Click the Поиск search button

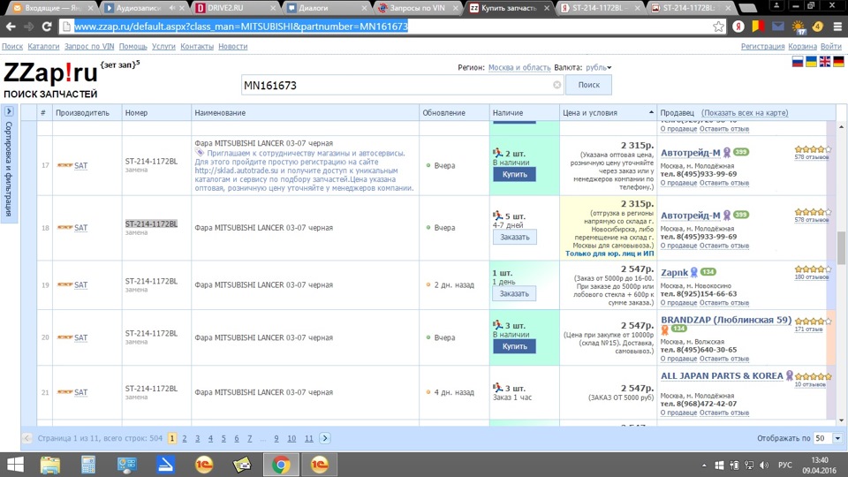(x=588, y=85)
